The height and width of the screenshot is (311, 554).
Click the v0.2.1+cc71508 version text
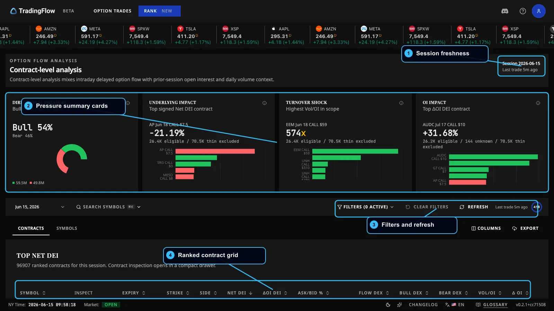[x=531, y=305]
